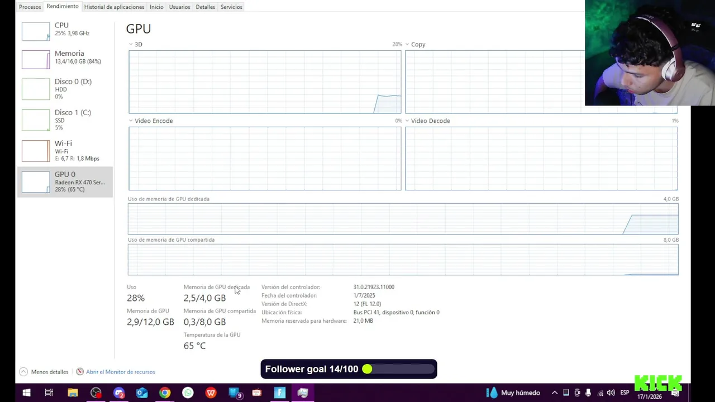Image resolution: width=715 pixels, height=402 pixels.
Task: Click the 21,0 MB reserved memory value
Action: [363, 321]
